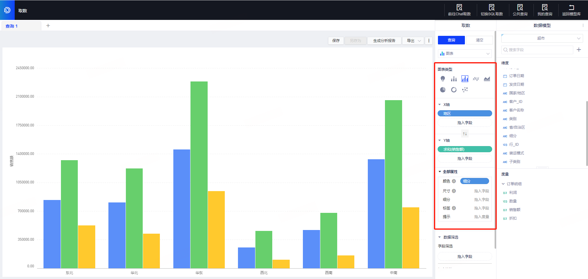
Task: Click the 生成分析报告 button
Action: [384, 41]
